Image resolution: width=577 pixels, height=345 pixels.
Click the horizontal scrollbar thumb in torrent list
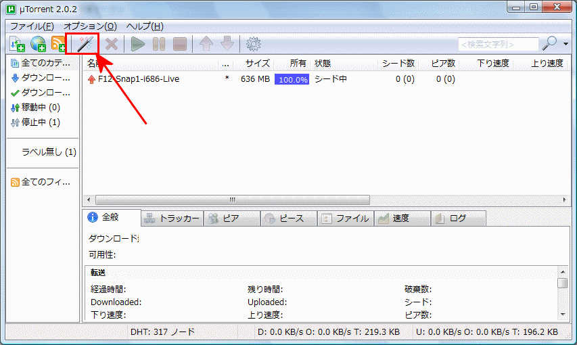coord(233,200)
